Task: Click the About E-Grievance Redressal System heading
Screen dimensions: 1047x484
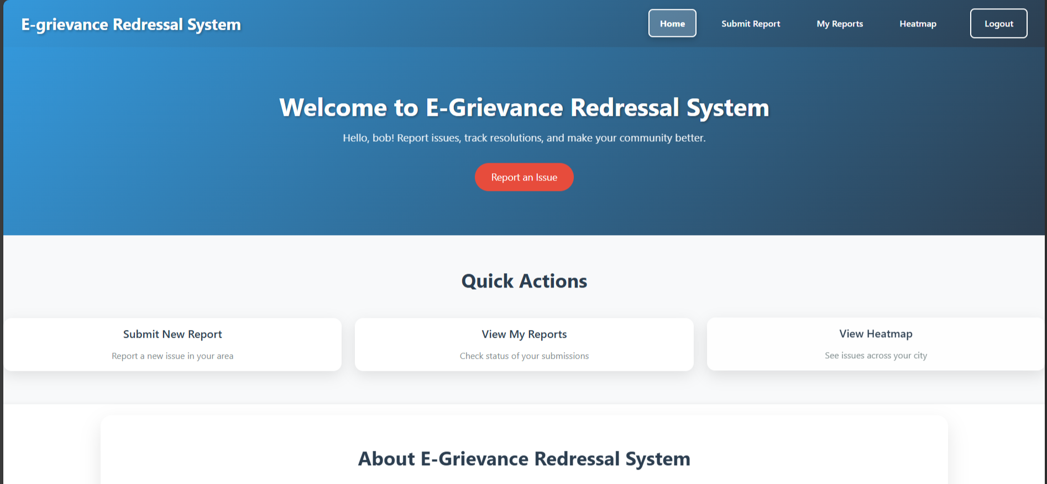Action: [x=524, y=459]
